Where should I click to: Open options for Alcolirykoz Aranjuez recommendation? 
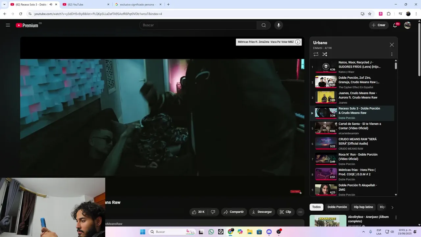(x=396, y=218)
